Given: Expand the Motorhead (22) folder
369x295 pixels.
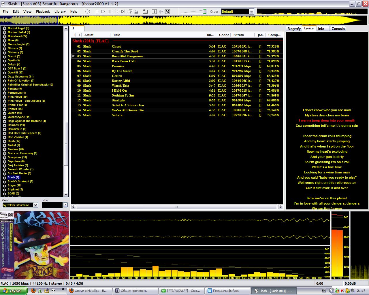Looking at the screenshot, I should click(x=4, y=36).
